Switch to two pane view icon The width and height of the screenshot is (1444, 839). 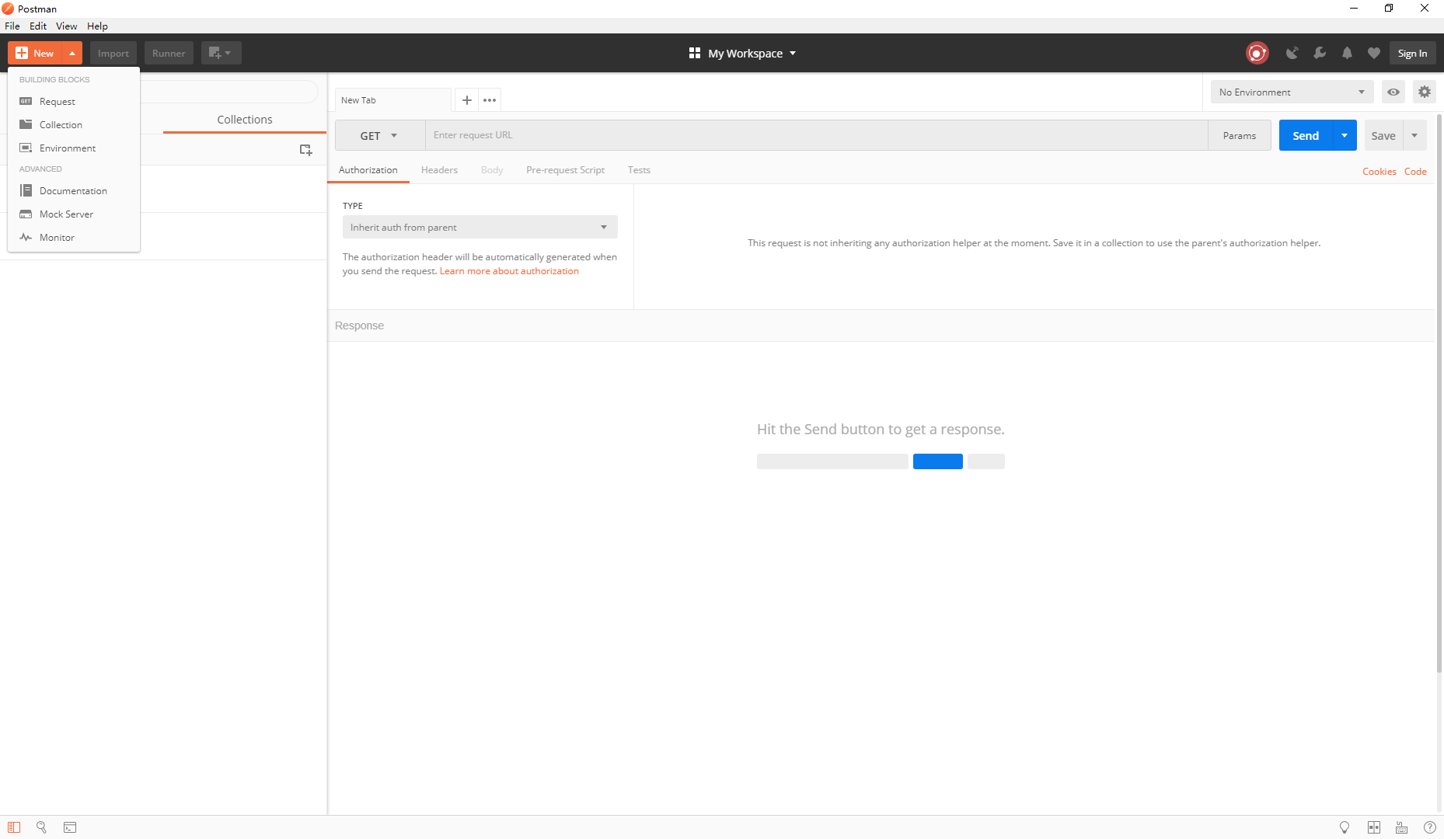[x=1374, y=827]
